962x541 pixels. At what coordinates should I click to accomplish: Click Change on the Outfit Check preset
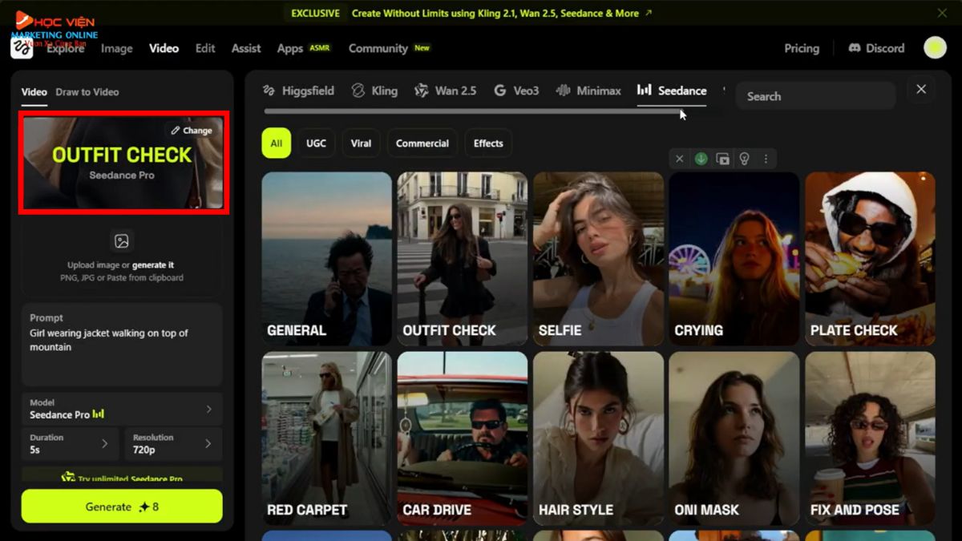tap(192, 131)
